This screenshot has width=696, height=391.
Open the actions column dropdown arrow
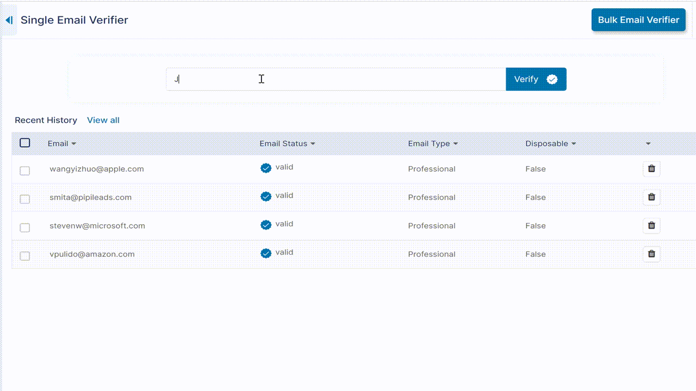click(x=648, y=144)
